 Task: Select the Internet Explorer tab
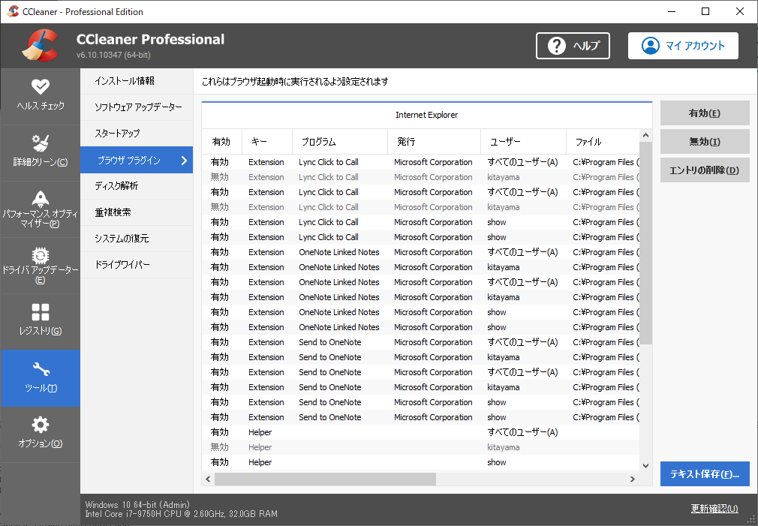click(x=426, y=115)
